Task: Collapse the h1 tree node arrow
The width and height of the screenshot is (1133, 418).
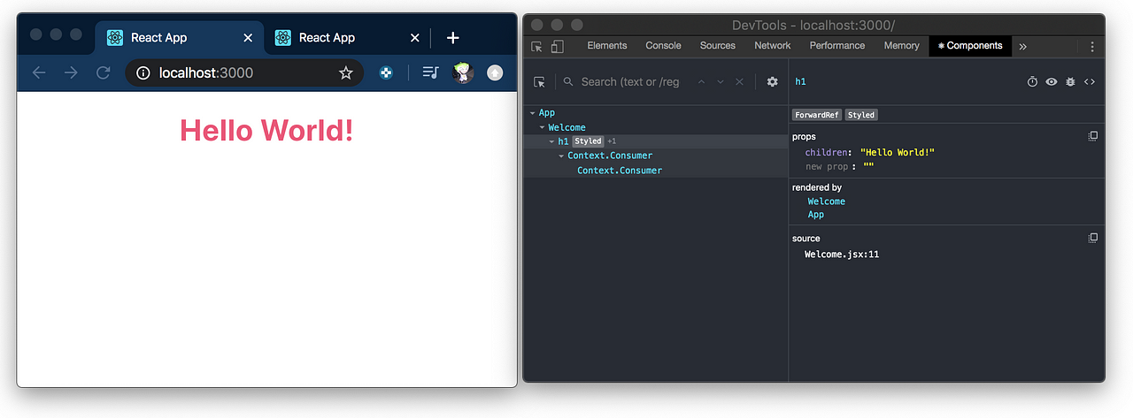Action: [x=552, y=141]
